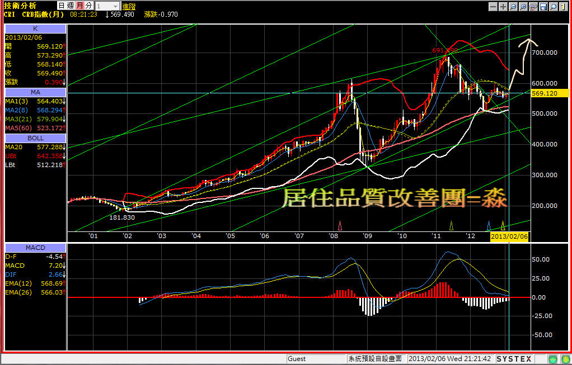
Task: Save chart using the floppy disk icon
Action: coord(543,7)
